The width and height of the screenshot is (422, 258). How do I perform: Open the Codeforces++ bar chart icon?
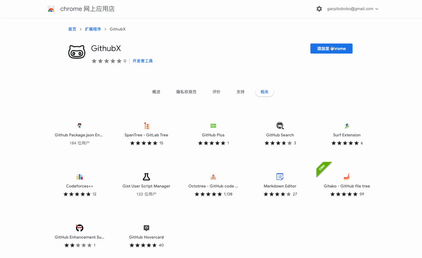(79, 177)
